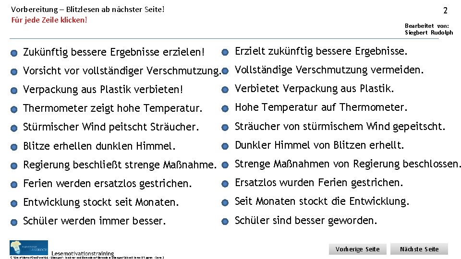Select bullet next to 'Hohe Temperatur auf Thermometer.'

[225, 108]
